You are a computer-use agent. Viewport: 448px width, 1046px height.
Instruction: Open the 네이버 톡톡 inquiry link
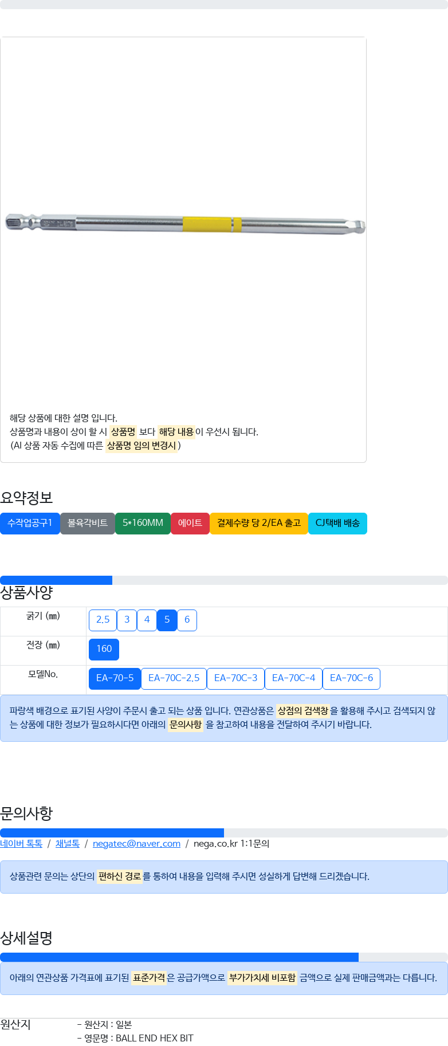pyautogui.click(x=21, y=844)
